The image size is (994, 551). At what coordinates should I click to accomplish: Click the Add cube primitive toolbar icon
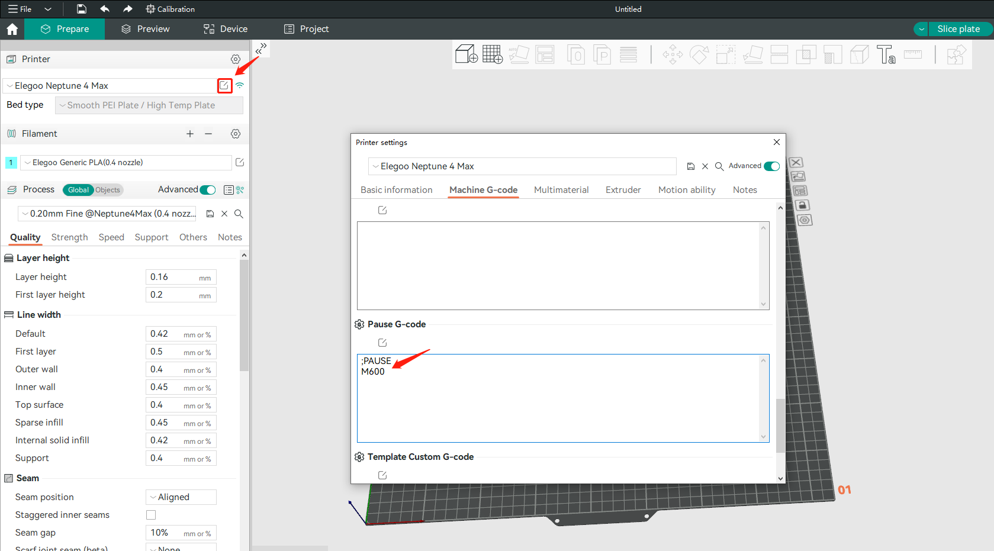(466, 54)
